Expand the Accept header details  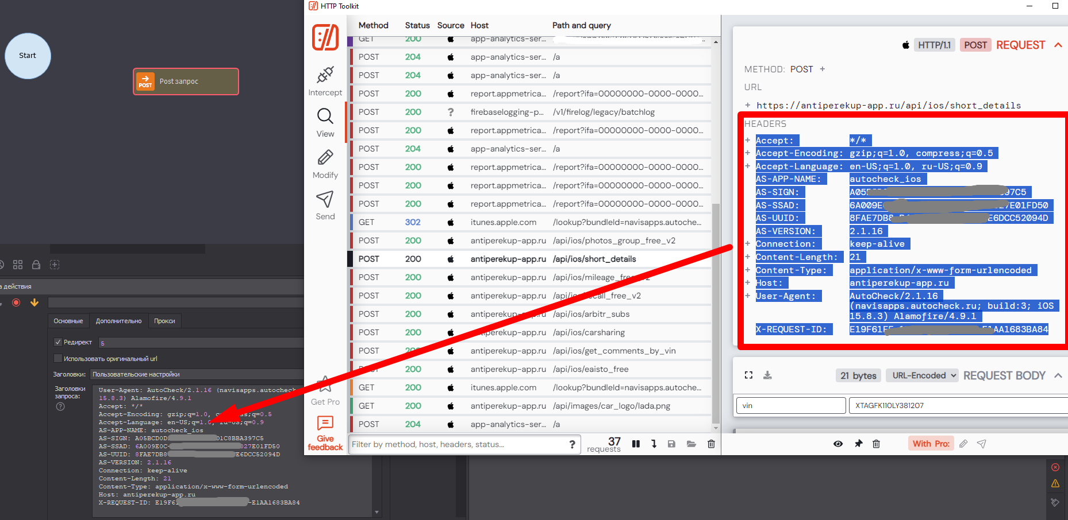tap(748, 140)
